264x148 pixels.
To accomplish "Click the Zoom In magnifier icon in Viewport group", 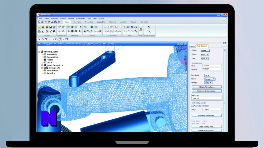I will point(80,31).
